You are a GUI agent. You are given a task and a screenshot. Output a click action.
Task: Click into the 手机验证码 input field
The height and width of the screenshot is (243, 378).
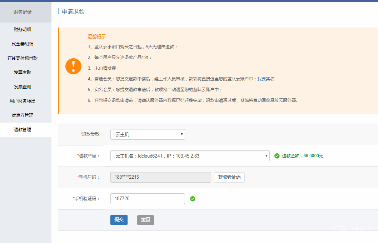pyautogui.click(x=148, y=199)
